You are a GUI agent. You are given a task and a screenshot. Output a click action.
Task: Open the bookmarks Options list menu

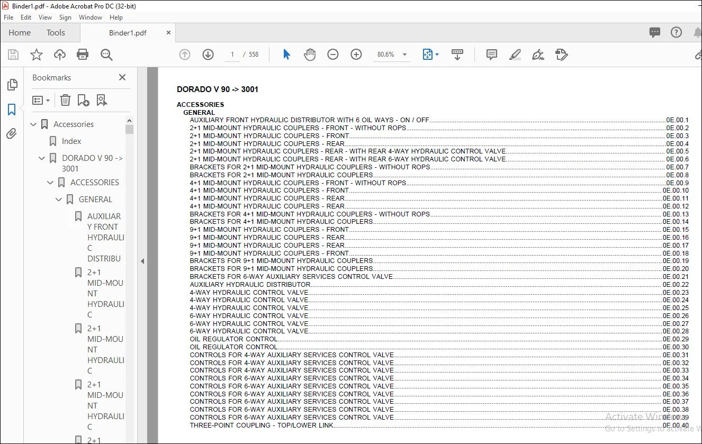click(x=41, y=100)
